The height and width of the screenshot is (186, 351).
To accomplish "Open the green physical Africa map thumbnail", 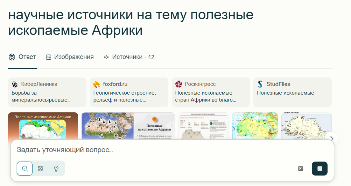I will pyautogui.click(x=255, y=126).
